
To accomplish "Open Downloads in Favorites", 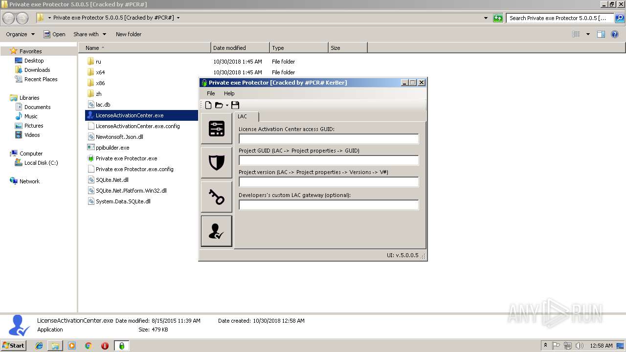I will tap(37, 70).
